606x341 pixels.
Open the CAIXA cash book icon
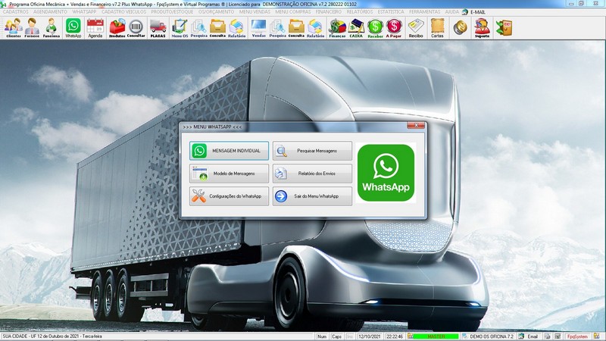356,28
